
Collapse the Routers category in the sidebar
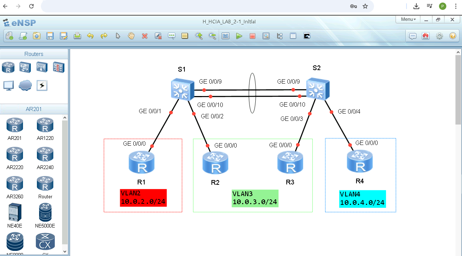(34, 54)
